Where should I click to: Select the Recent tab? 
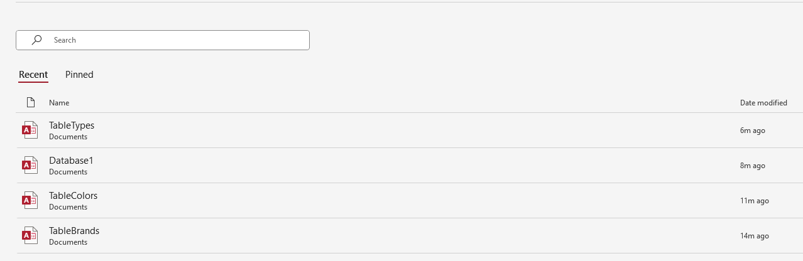click(x=33, y=75)
